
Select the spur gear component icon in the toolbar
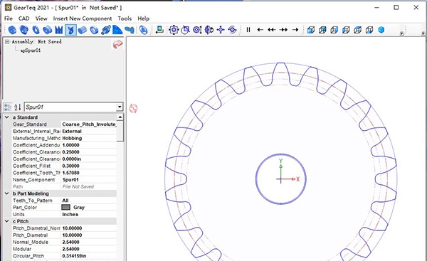[12, 30]
